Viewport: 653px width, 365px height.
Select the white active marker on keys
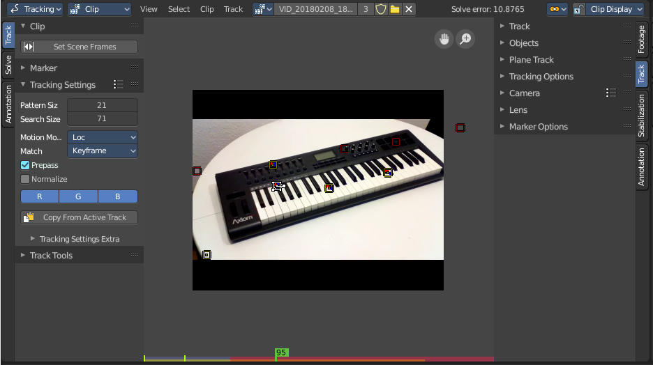[277, 186]
